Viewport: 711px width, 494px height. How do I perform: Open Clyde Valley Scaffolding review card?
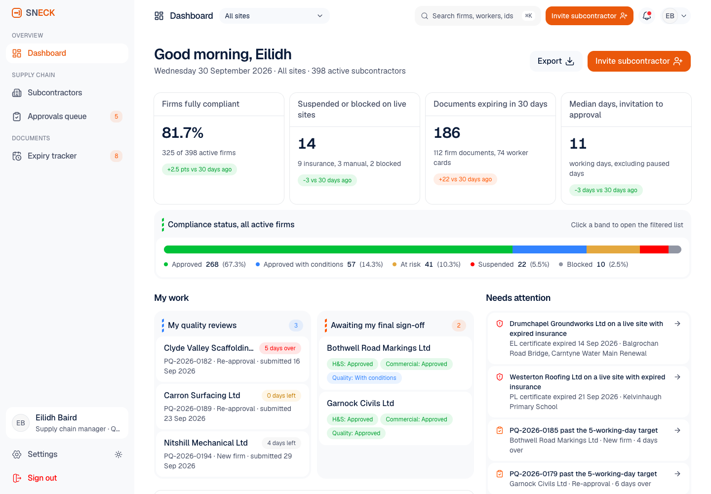(x=233, y=359)
